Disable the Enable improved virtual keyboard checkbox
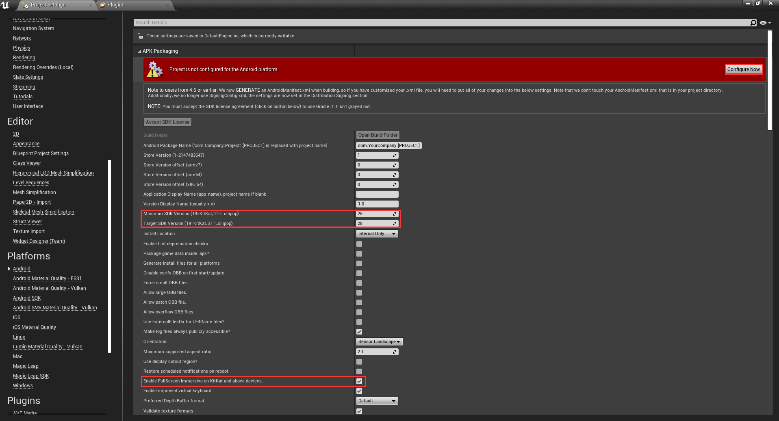This screenshot has height=421, width=779. pos(359,391)
